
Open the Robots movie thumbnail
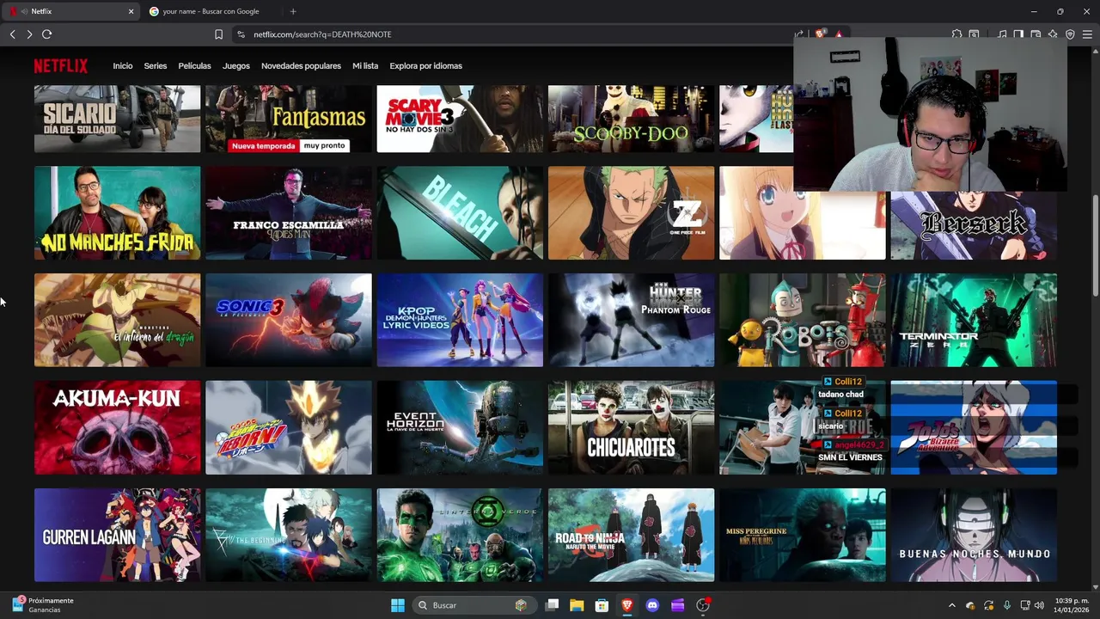(802, 320)
